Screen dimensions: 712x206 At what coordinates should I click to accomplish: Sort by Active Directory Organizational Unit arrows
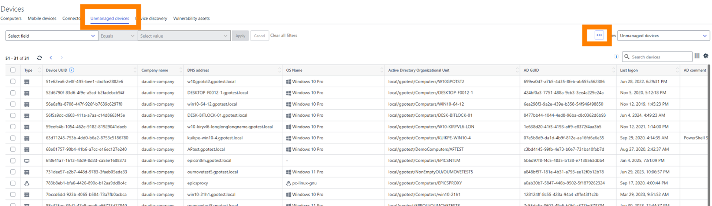(517, 70)
